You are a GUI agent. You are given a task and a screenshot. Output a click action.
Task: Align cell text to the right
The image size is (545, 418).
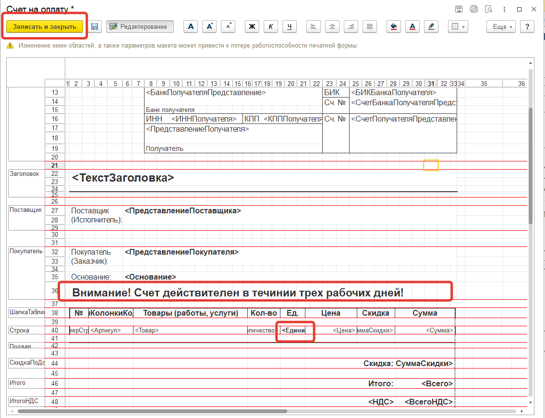(351, 26)
